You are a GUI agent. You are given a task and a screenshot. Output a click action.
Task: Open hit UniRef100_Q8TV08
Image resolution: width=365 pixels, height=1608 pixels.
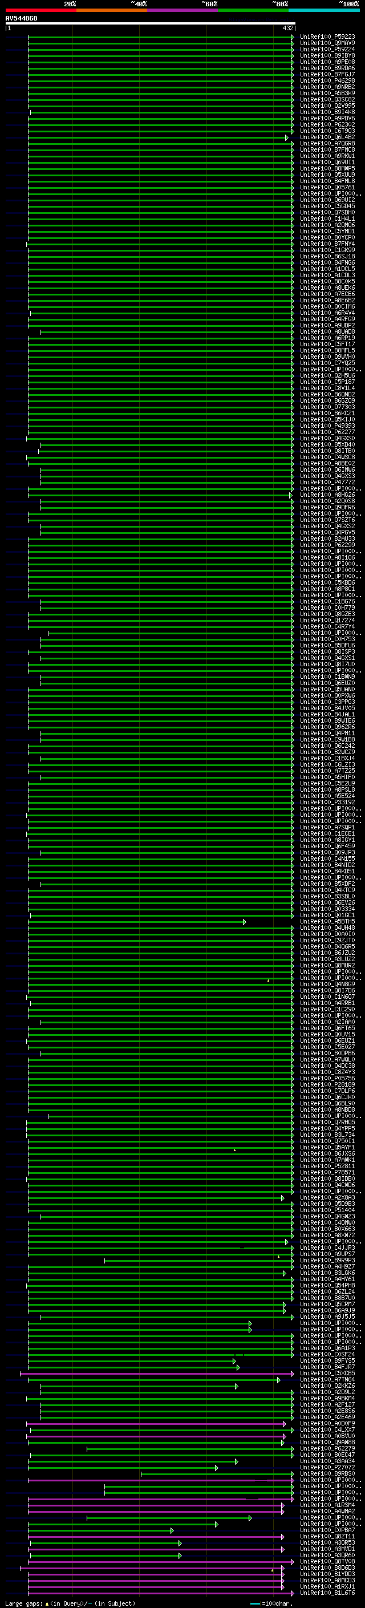click(x=327, y=1562)
